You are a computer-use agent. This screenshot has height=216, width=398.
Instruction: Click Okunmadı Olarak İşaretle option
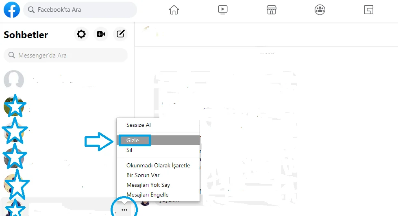[x=158, y=165]
